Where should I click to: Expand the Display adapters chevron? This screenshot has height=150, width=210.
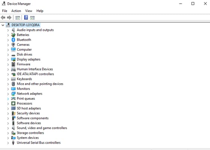[8, 60]
